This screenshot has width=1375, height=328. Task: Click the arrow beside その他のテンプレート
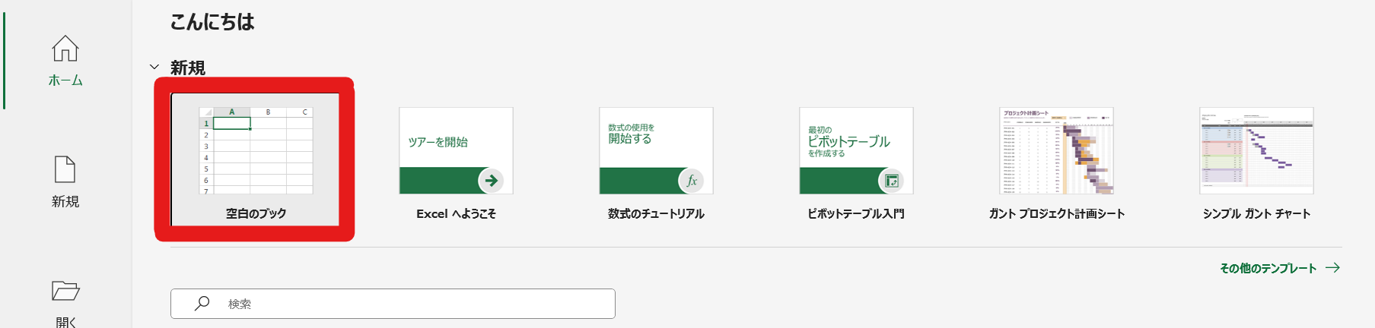tap(1332, 268)
